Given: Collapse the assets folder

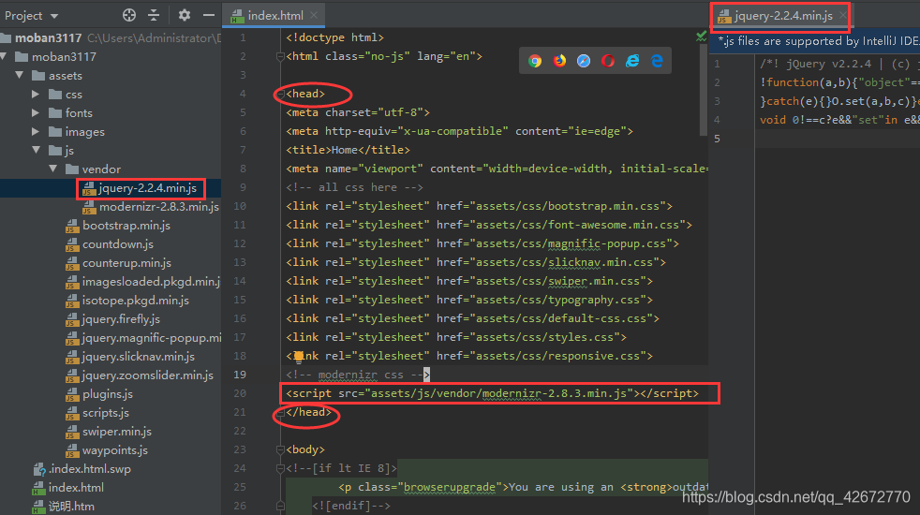Looking at the screenshot, I should click(20, 76).
